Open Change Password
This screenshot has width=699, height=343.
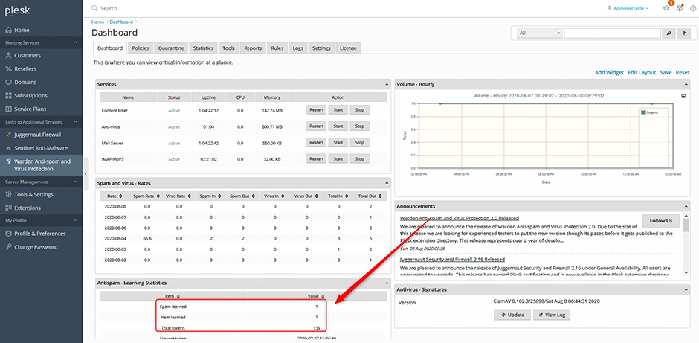click(36, 247)
